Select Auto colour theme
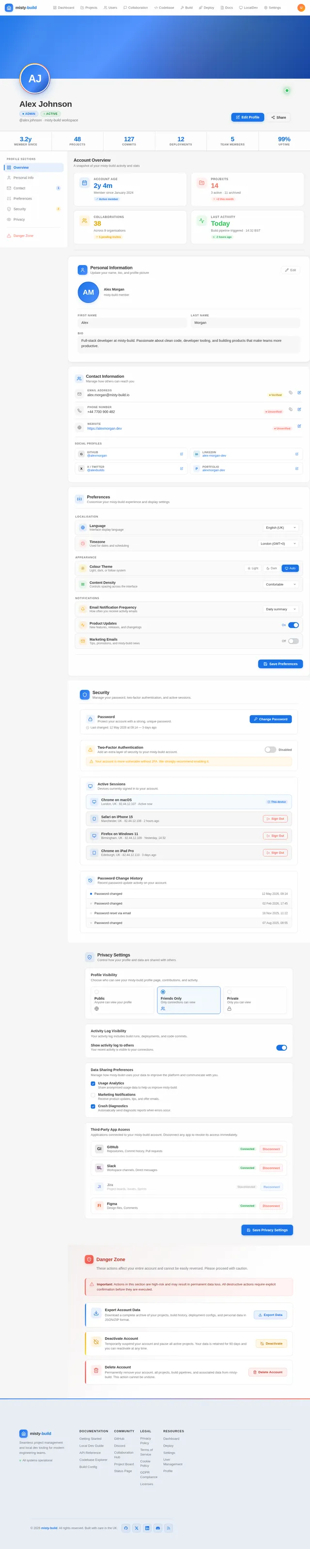Viewport: 310px width, 1549px height. (290, 568)
